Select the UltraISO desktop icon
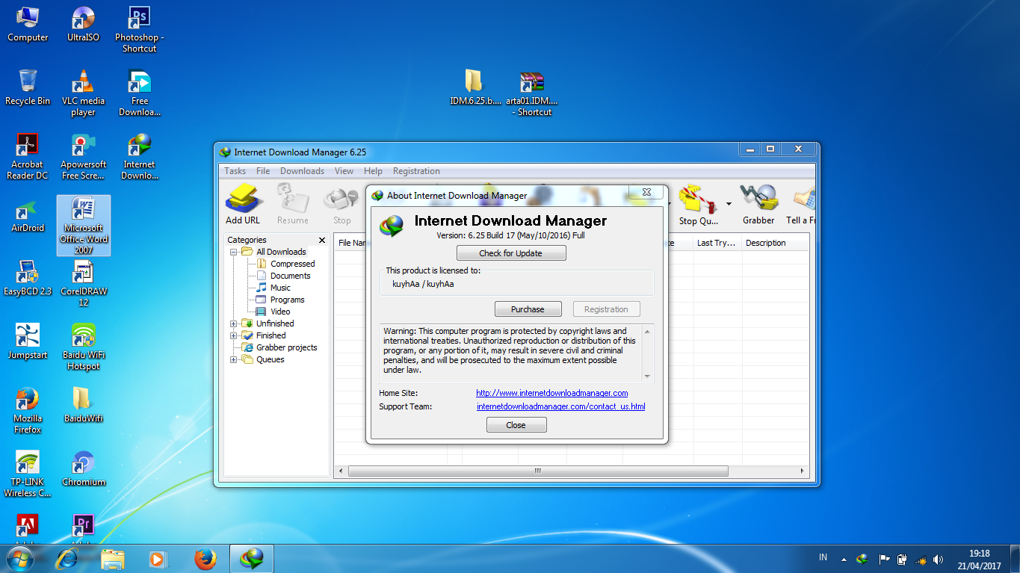This screenshot has width=1020, height=573. tap(83, 24)
